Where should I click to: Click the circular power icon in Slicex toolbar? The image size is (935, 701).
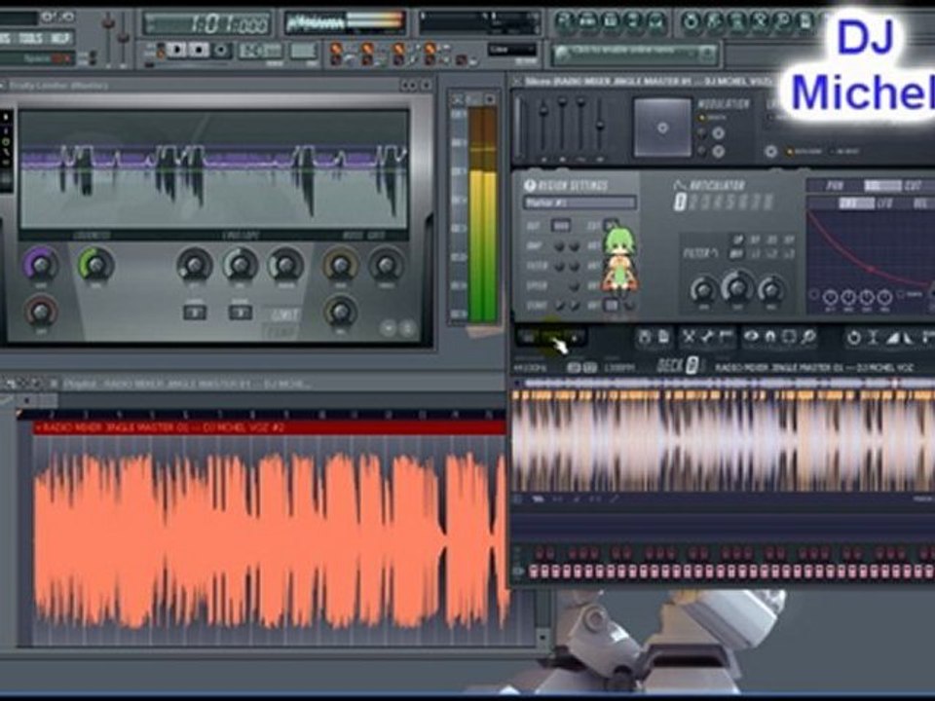(x=854, y=338)
